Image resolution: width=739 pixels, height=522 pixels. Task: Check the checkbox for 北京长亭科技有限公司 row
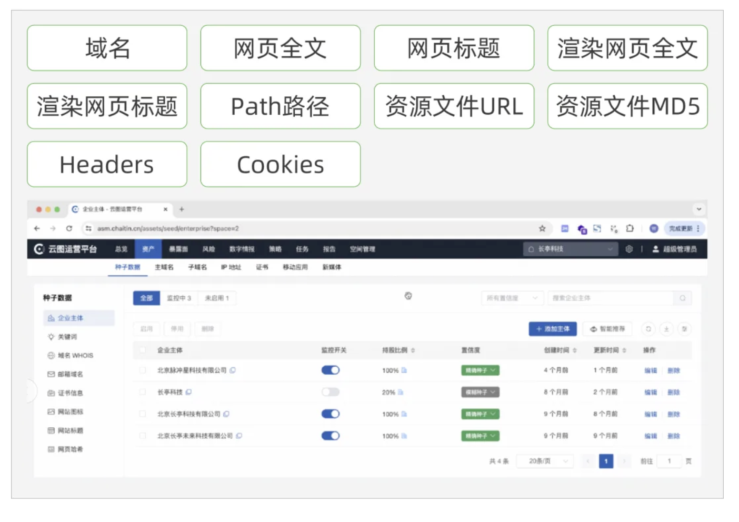pyautogui.click(x=143, y=414)
